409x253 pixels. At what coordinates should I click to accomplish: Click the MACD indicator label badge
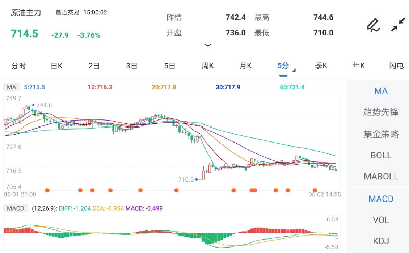[16, 208]
